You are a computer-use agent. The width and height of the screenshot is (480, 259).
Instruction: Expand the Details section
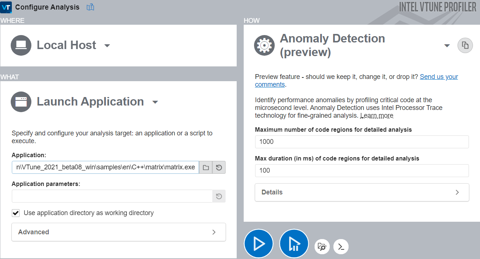(362, 192)
